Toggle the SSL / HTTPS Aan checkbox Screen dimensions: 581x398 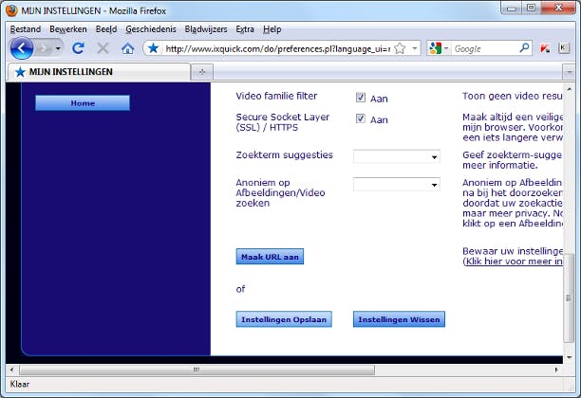361,118
